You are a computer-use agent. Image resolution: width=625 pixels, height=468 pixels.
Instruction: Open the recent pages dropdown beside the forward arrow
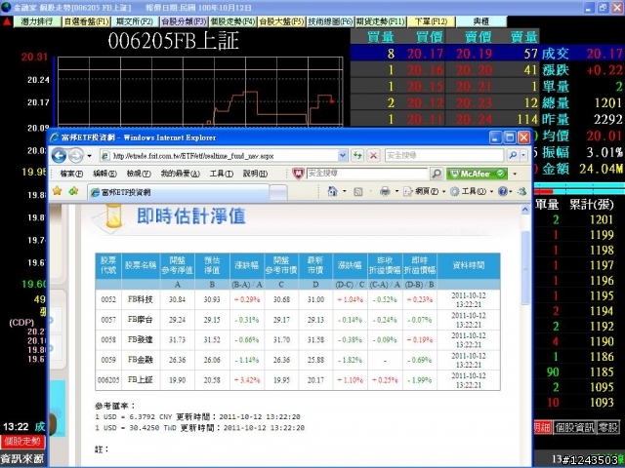pyautogui.click(x=89, y=156)
